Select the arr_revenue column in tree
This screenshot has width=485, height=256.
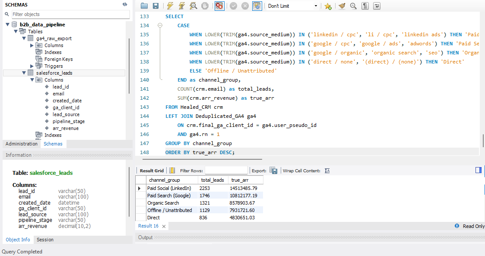[x=66, y=128]
